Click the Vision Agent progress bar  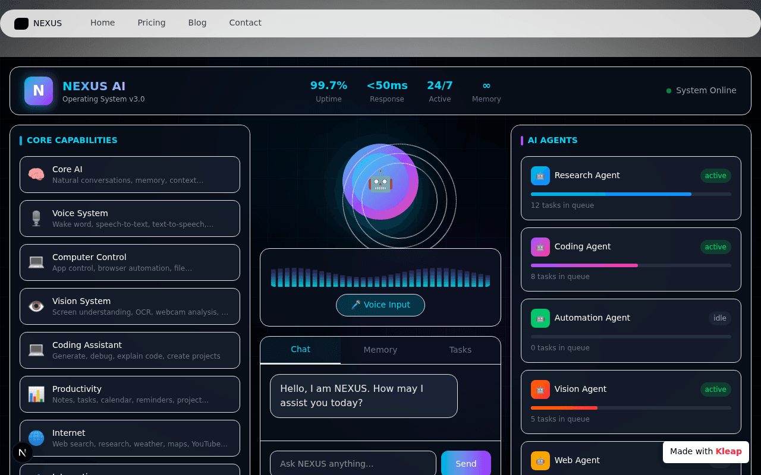[x=631, y=408]
